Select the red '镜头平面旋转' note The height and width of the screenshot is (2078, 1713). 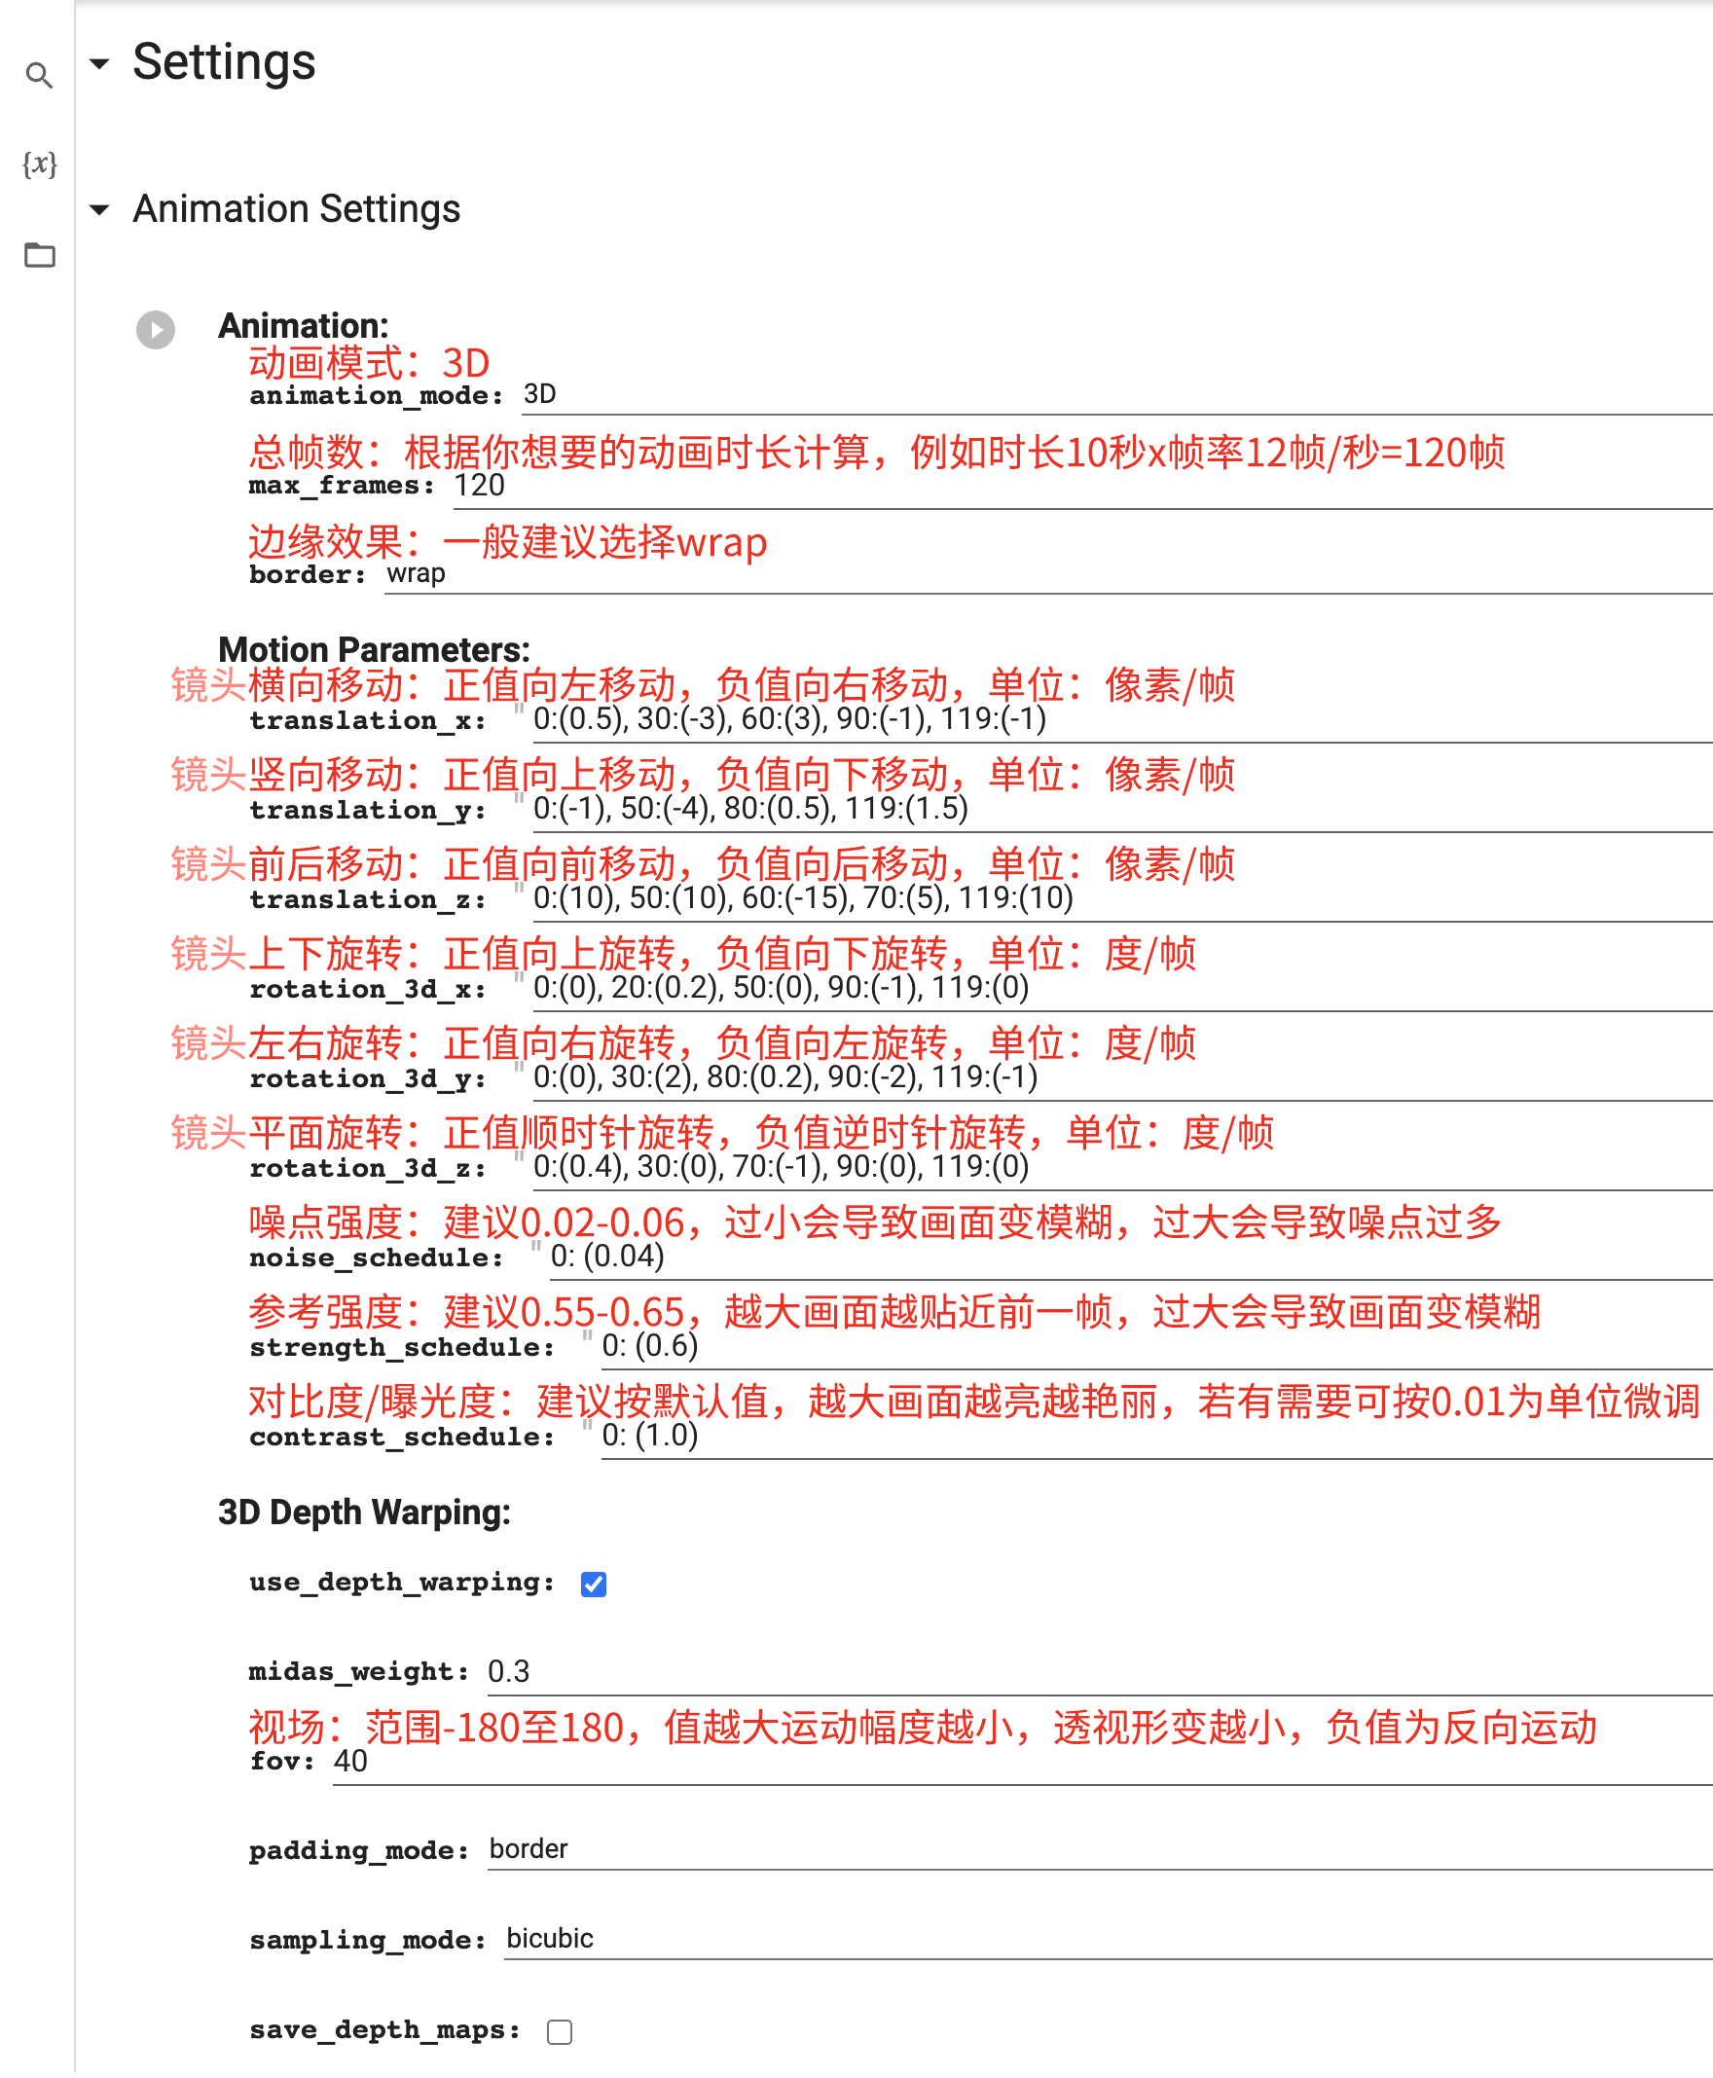point(722,1135)
